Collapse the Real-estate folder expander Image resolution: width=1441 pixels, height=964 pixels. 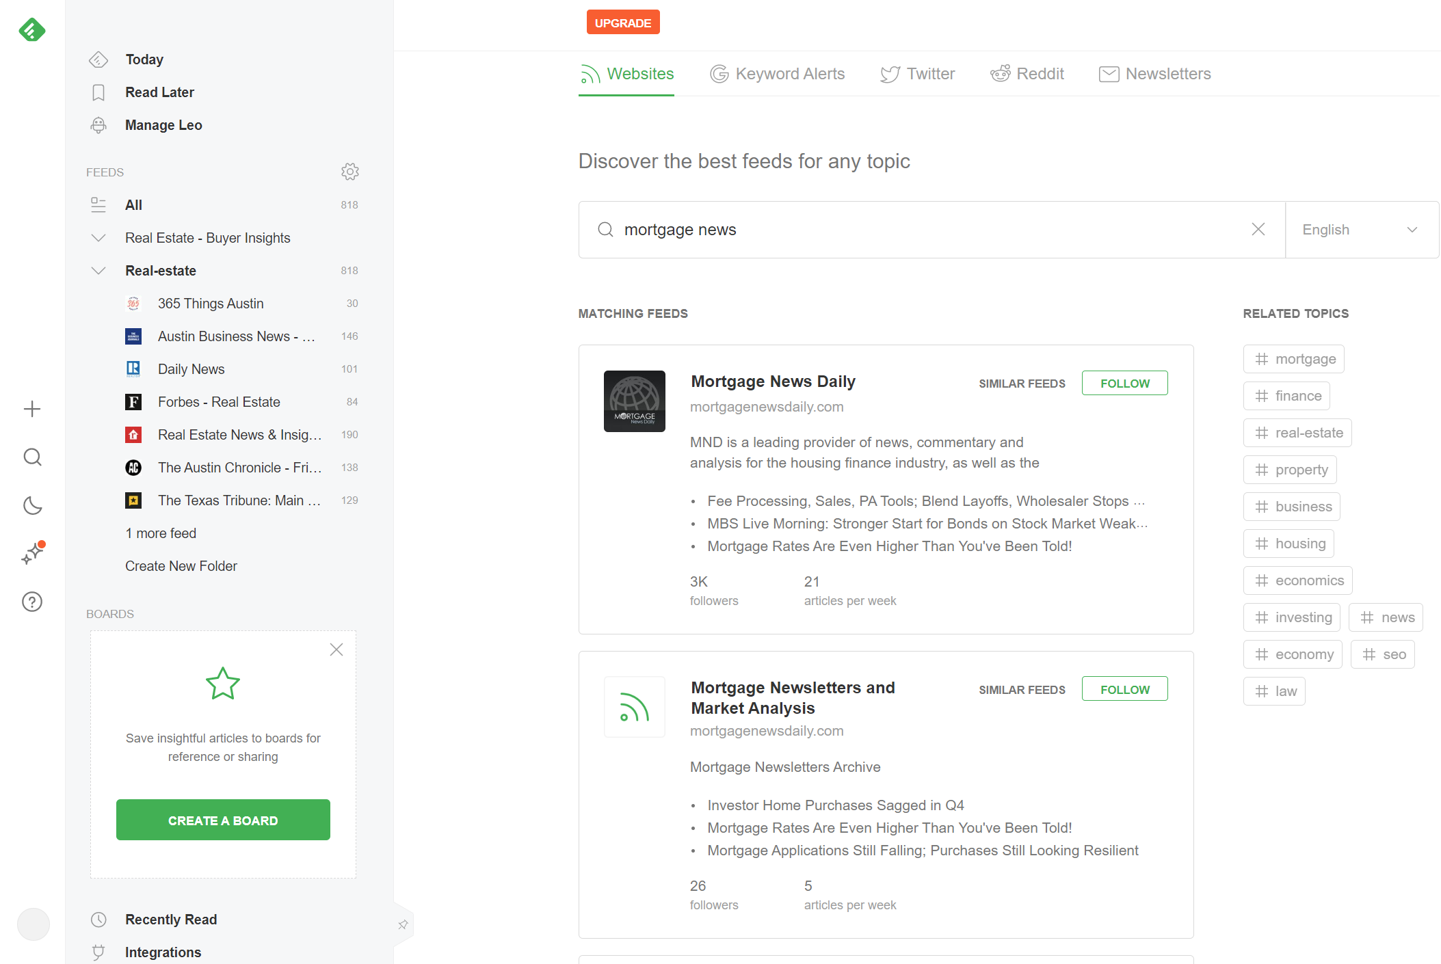(98, 270)
